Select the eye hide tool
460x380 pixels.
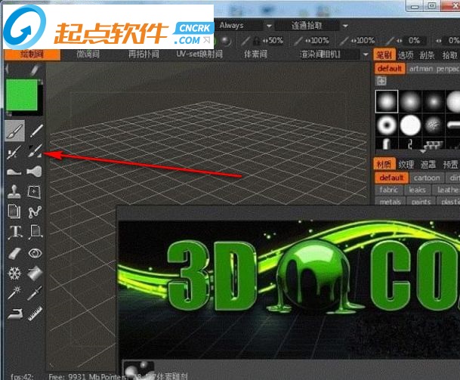[36, 253]
